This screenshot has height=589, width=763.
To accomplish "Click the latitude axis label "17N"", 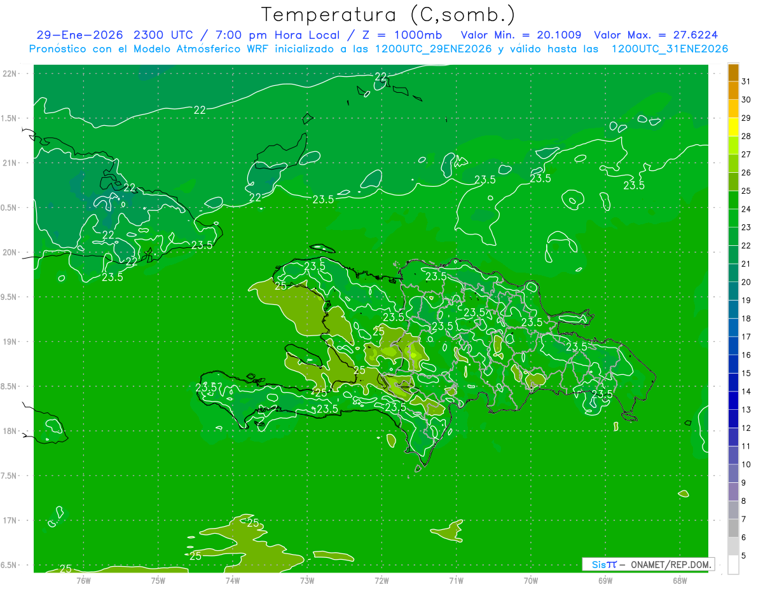I will click(x=11, y=520).
